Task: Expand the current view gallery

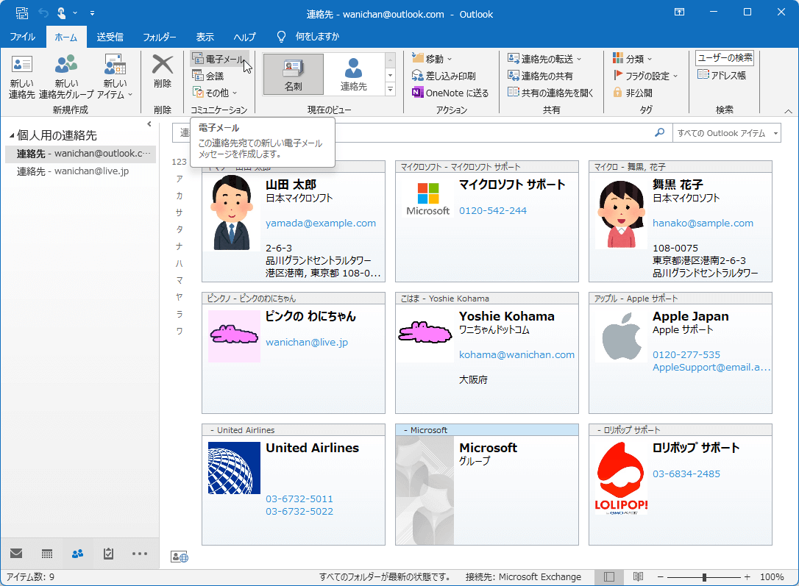Action: [x=391, y=89]
